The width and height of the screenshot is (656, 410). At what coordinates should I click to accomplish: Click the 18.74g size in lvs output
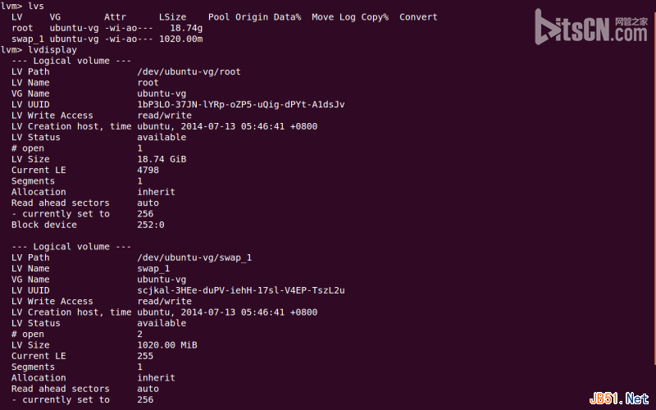[186, 28]
